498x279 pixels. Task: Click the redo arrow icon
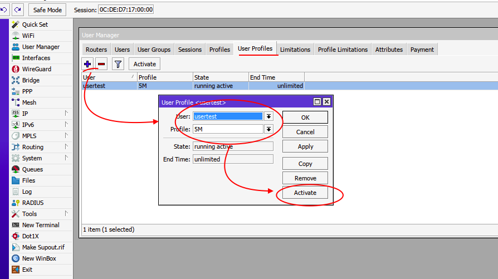point(17,9)
